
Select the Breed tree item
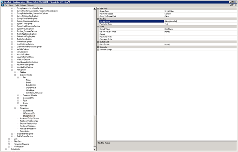(x=28, y=83)
